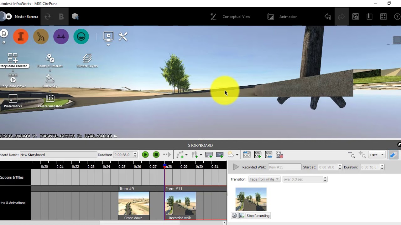This screenshot has width=401, height=225.
Task: Click the sync arrows icon in top bar
Action: (x=48, y=17)
